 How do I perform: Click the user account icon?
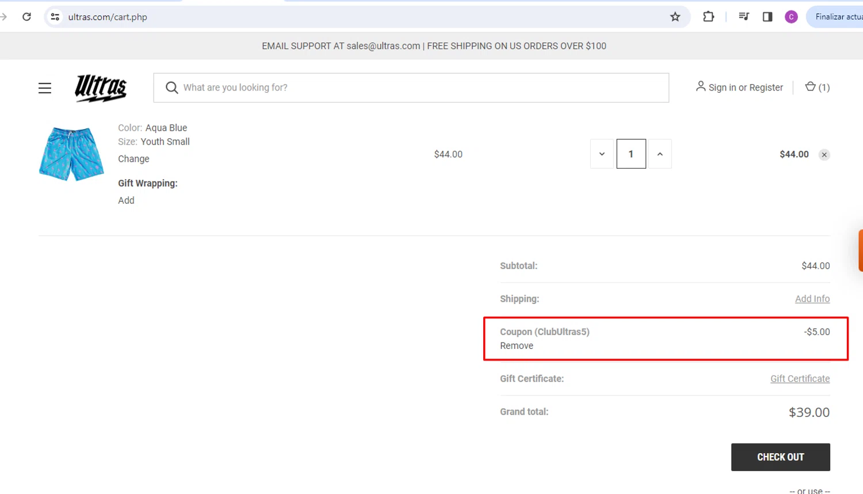point(700,86)
